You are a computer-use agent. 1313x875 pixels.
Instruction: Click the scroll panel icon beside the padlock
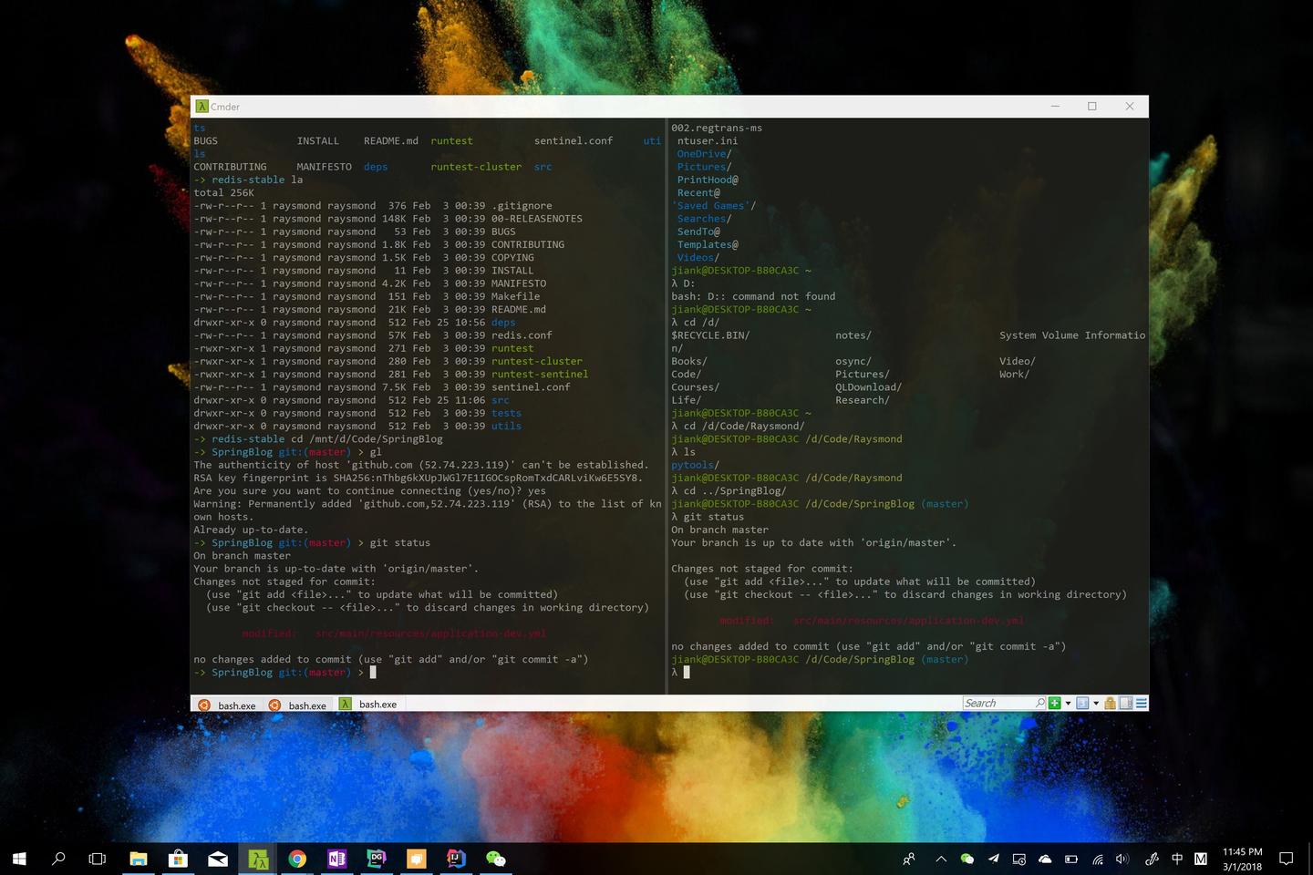coord(1125,703)
